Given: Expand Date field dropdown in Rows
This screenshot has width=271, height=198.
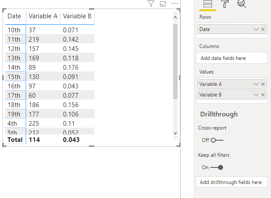Looking at the screenshot, I should coord(256,29).
